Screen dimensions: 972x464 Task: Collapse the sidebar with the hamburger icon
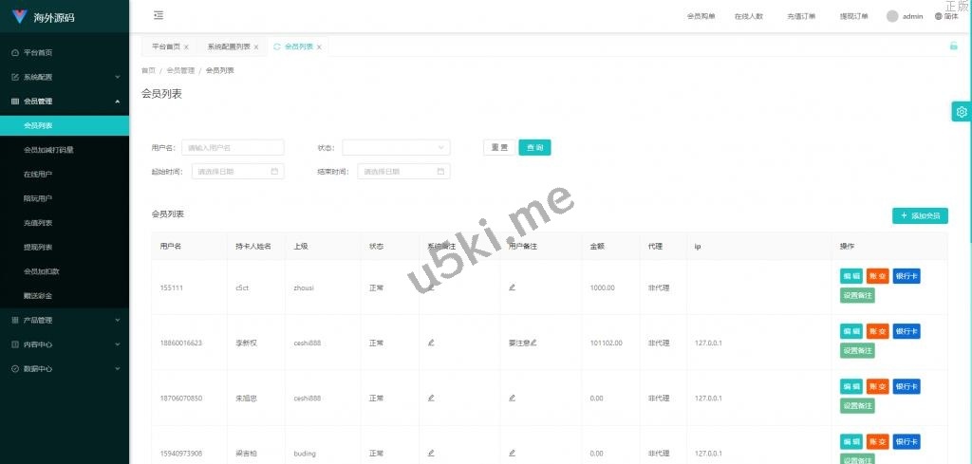158,15
